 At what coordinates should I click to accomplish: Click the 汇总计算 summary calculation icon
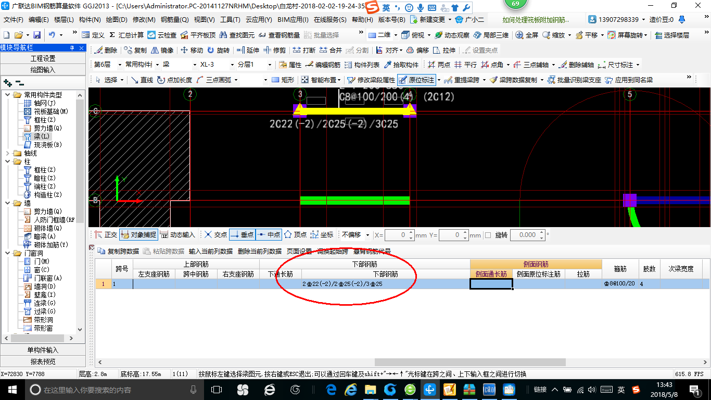tap(126, 35)
